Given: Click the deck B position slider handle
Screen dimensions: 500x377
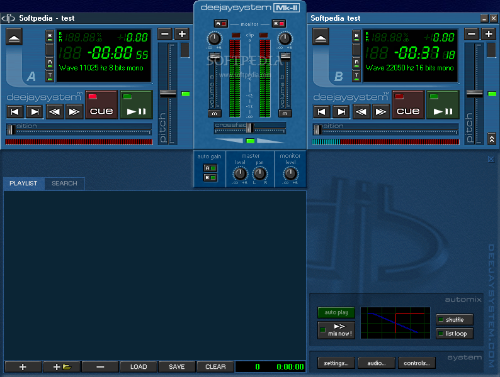Looking at the screenshot, I should point(317,130).
